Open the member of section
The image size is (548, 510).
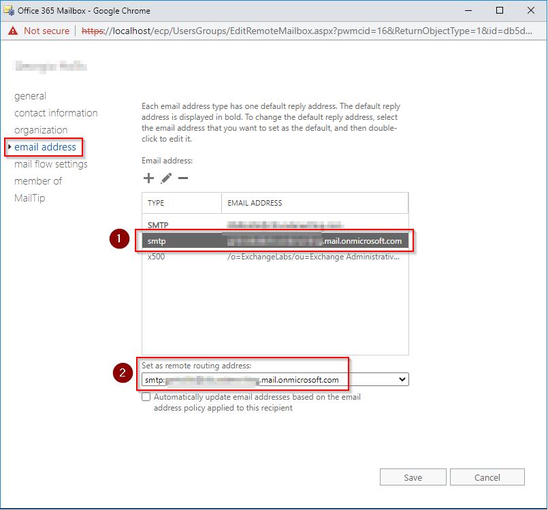click(x=38, y=181)
